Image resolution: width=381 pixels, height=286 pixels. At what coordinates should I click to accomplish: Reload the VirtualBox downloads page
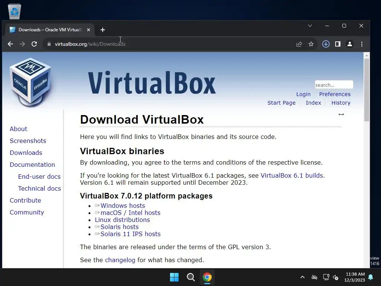pos(34,44)
